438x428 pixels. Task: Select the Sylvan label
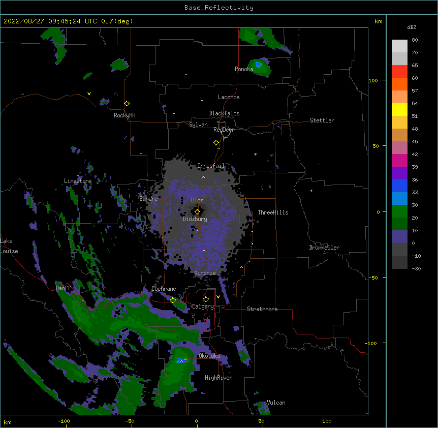(x=198, y=125)
